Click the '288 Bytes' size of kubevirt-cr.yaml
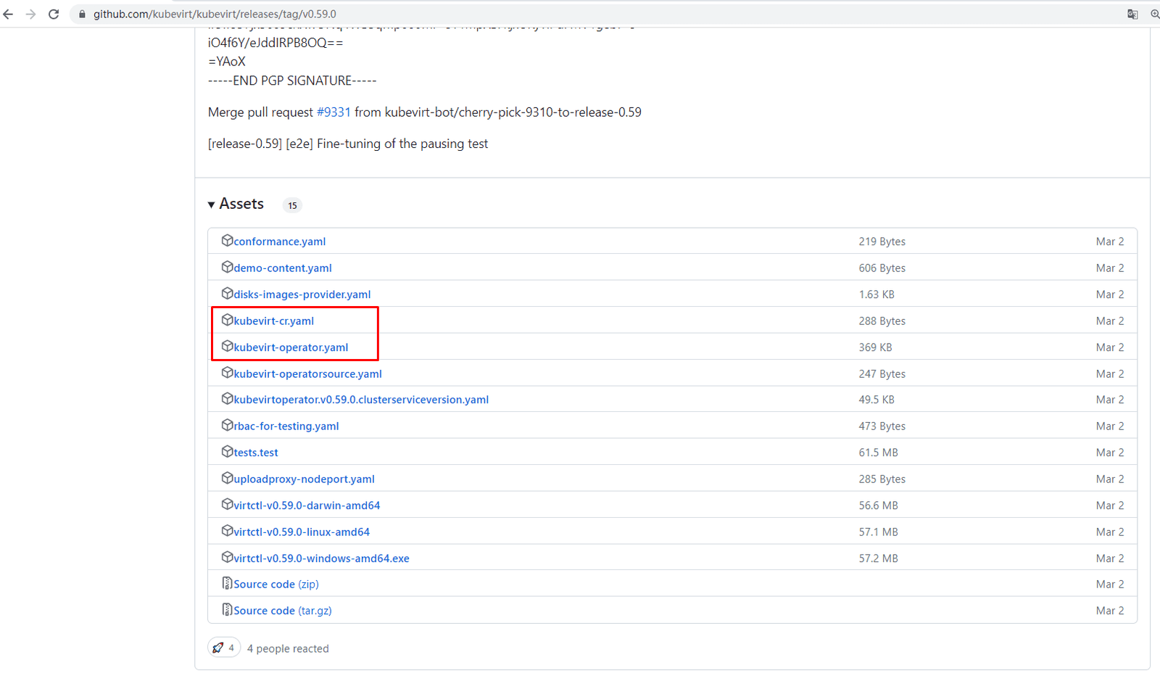The image size is (1160, 673). (882, 321)
